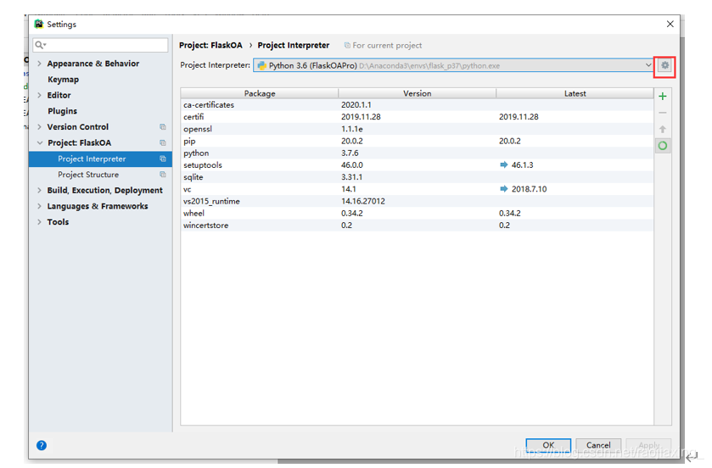712x468 pixels.
Task: Select the ca-certificates package row
Action: tap(417, 105)
